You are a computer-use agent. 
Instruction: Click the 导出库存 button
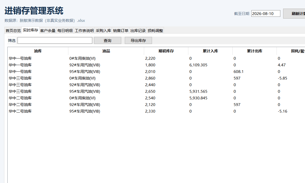click(138, 40)
